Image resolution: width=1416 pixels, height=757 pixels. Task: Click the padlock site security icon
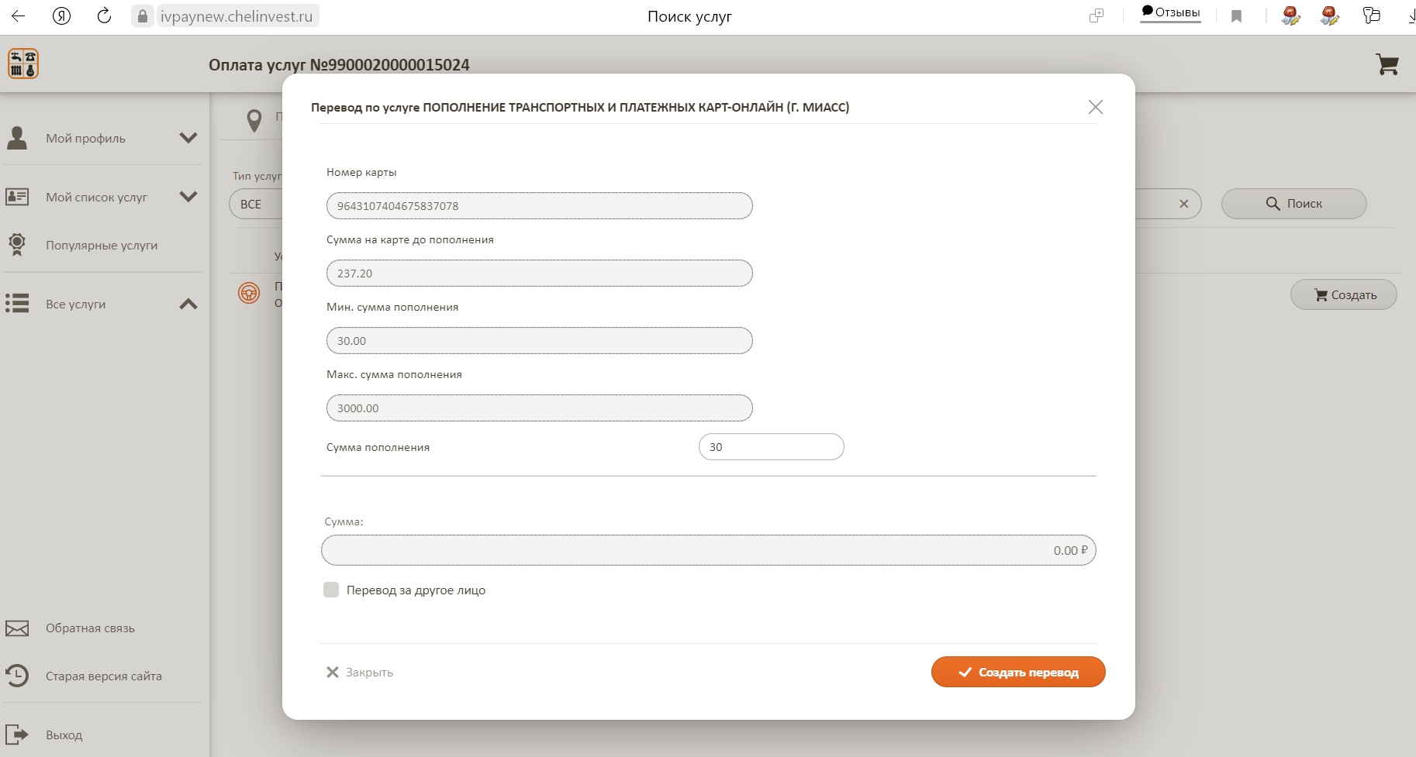pyautogui.click(x=142, y=16)
